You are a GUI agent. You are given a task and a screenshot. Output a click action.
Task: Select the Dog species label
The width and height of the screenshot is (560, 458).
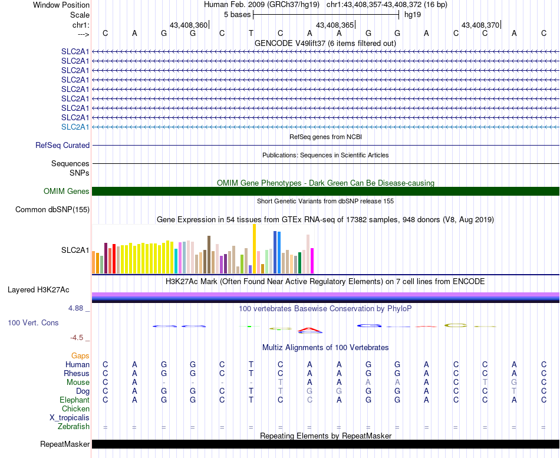coord(83,391)
